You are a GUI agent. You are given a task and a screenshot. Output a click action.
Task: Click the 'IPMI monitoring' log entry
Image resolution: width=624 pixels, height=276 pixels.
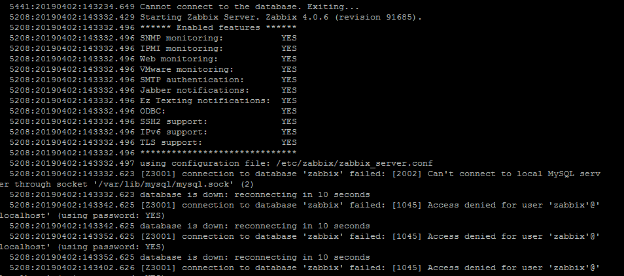(181, 48)
